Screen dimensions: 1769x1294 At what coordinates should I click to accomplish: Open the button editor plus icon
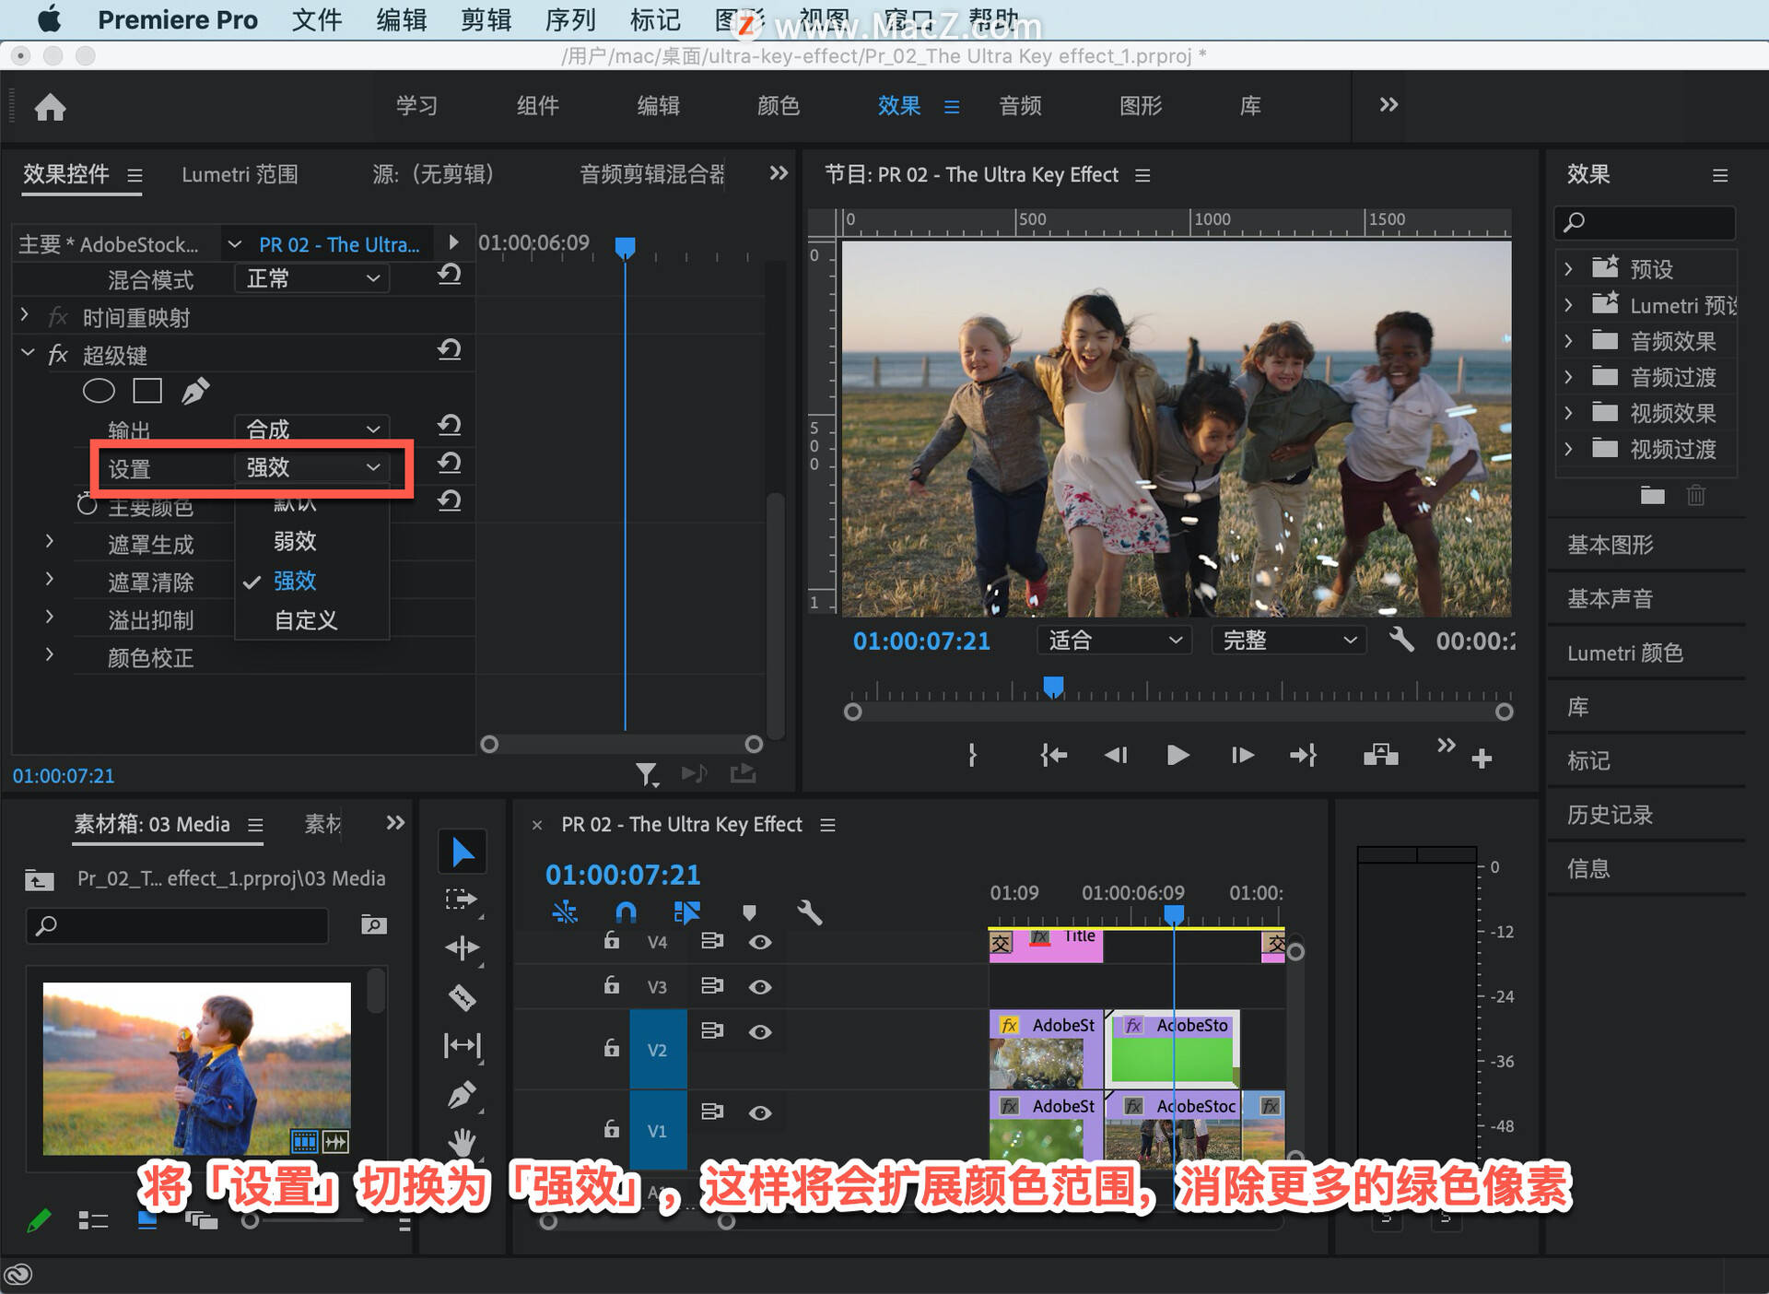[x=1482, y=759]
